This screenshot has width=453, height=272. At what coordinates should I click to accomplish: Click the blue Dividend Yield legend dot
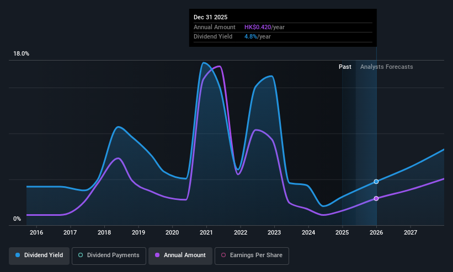tap(18, 255)
